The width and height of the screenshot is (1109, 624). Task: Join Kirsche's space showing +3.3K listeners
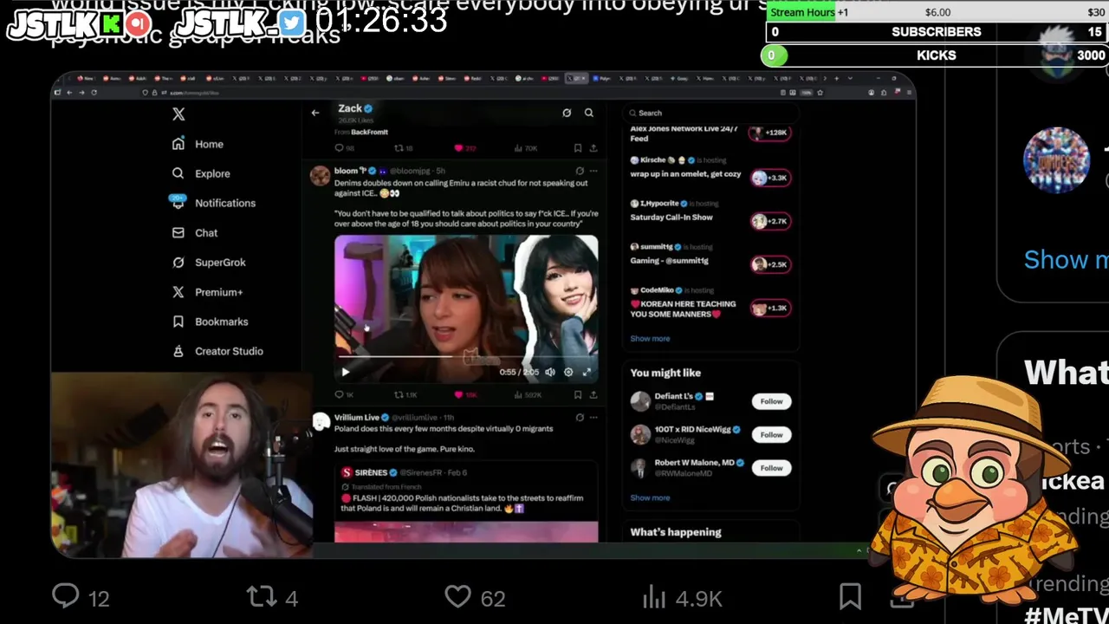point(770,178)
